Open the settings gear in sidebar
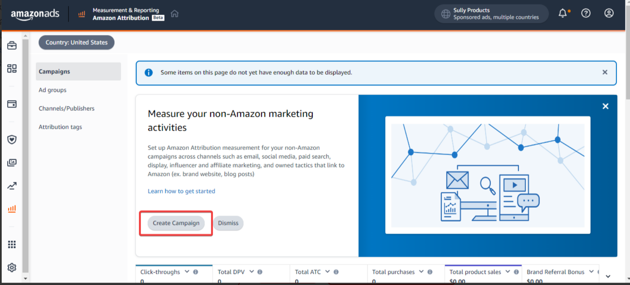630x285 pixels. [12, 268]
